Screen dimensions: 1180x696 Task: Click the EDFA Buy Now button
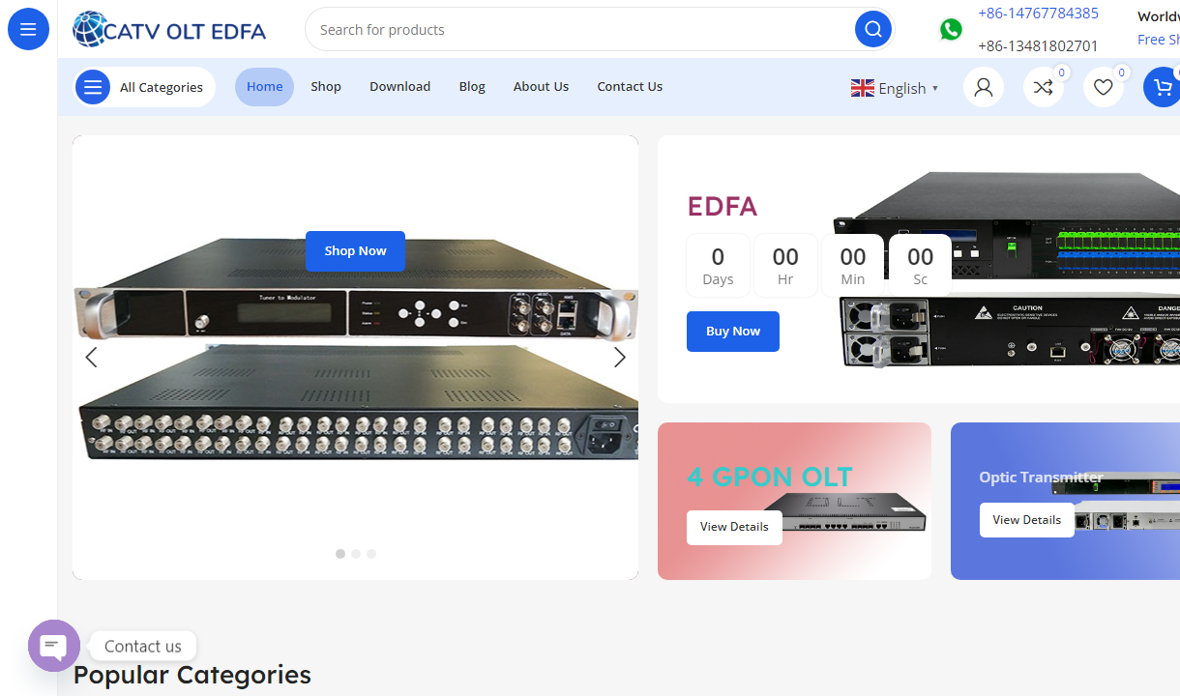733,332
